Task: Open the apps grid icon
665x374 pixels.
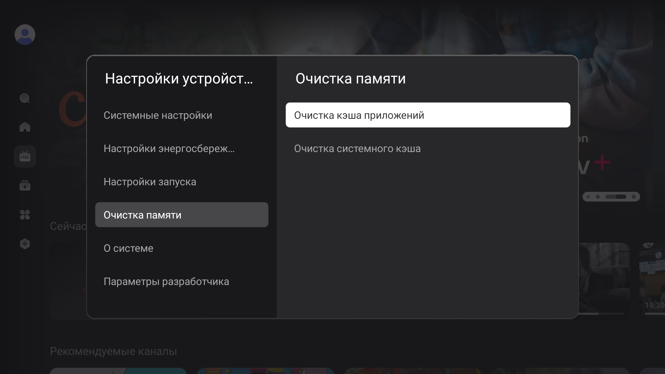Action: pyautogui.click(x=25, y=215)
